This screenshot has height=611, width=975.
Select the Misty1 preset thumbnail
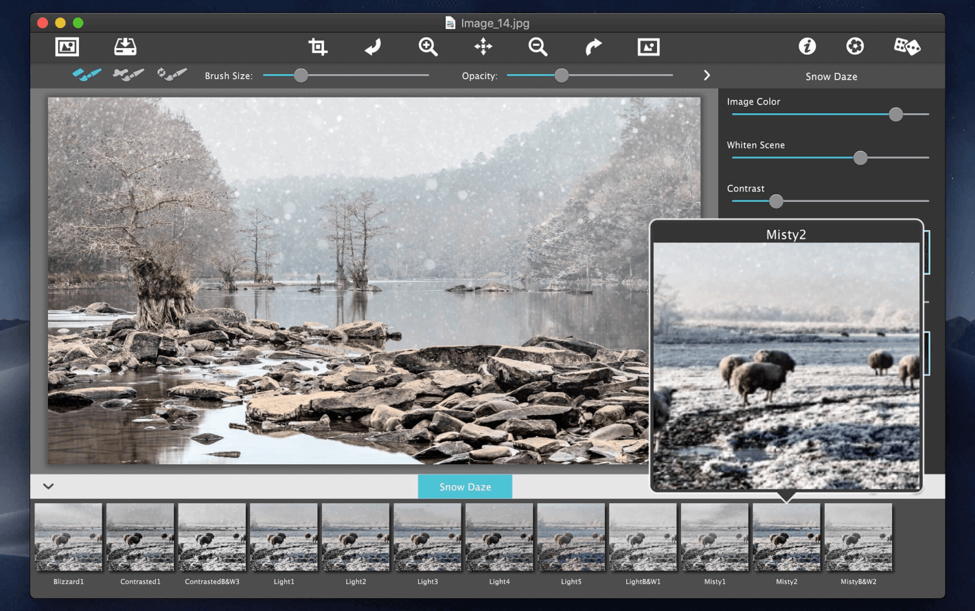tap(714, 537)
